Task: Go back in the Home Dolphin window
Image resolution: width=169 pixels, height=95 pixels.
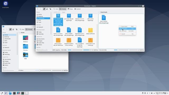Action: (x=4, y=29)
